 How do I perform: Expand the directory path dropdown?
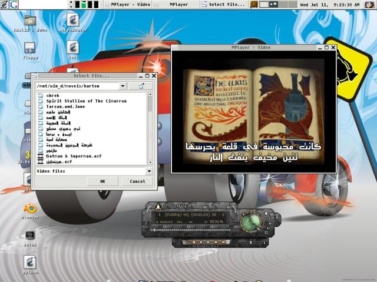[123, 86]
